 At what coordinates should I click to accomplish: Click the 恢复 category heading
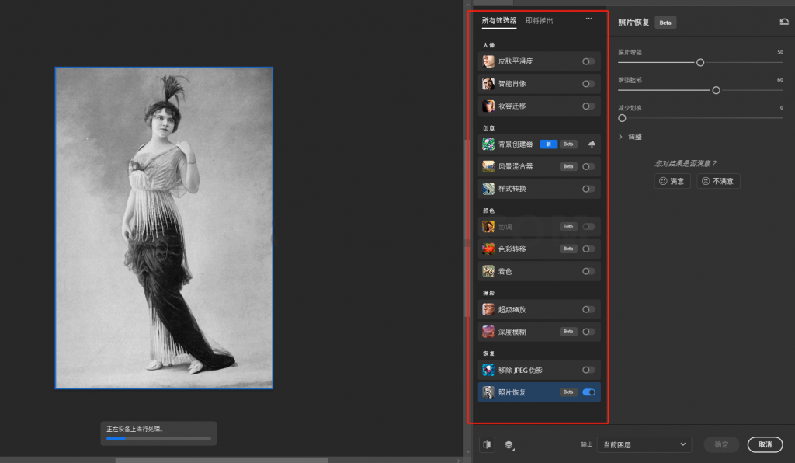point(489,353)
